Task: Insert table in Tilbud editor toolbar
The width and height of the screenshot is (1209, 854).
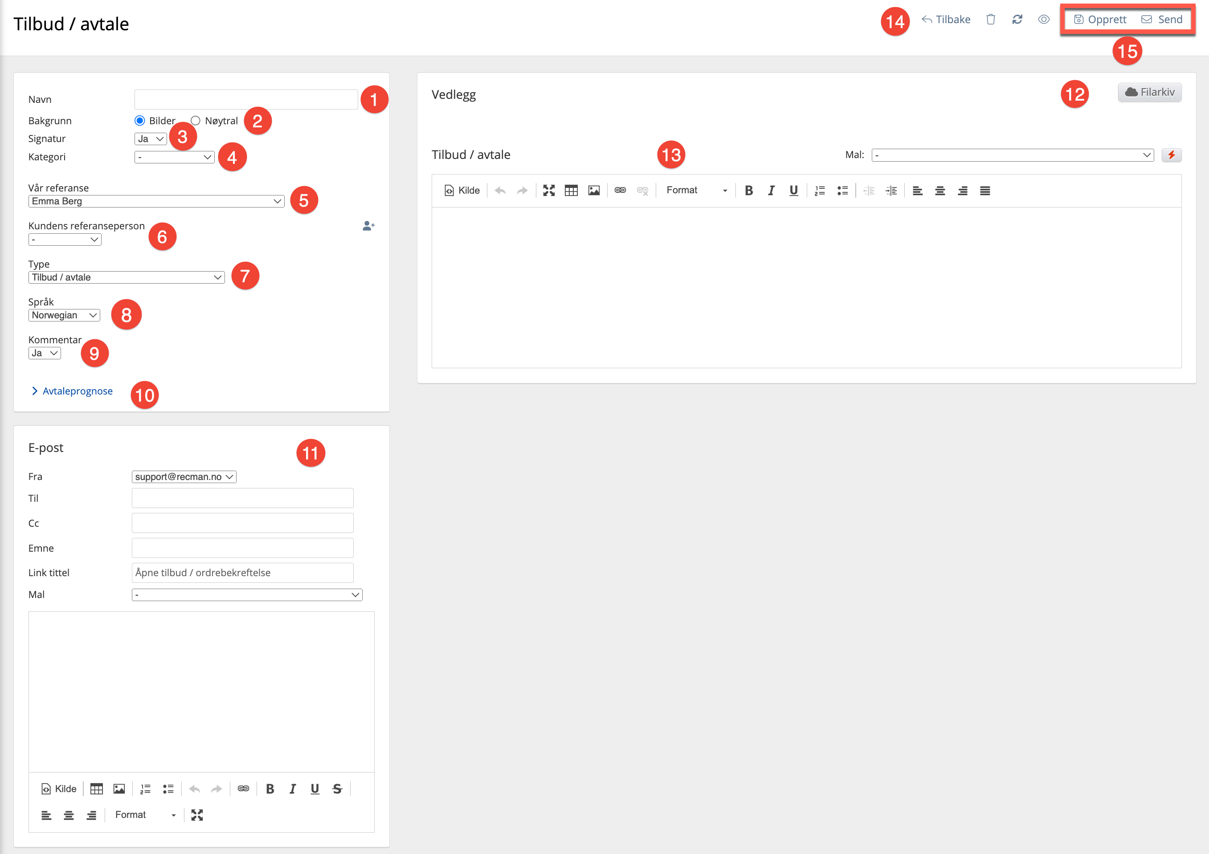Action: click(571, 191)
